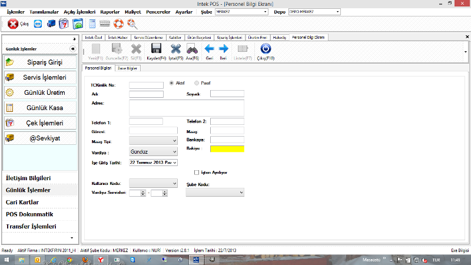Open the Günlük Kasa button
The width and height of the screenshot is (471, 265).
41,108
